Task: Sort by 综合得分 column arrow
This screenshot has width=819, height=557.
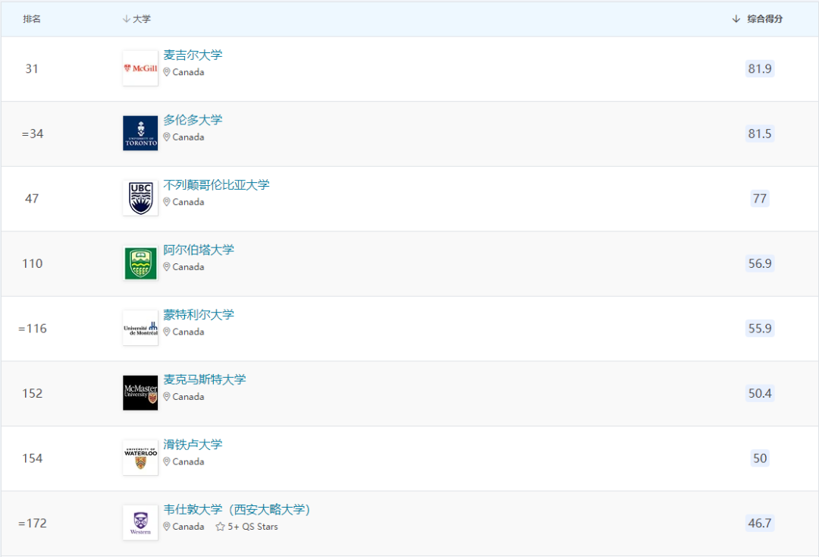Action: click(736, 19)
